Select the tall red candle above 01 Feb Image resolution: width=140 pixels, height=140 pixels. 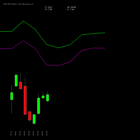[25, 100]
